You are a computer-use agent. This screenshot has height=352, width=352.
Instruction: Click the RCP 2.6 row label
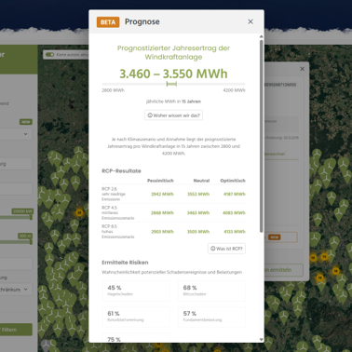pos(114,194)
